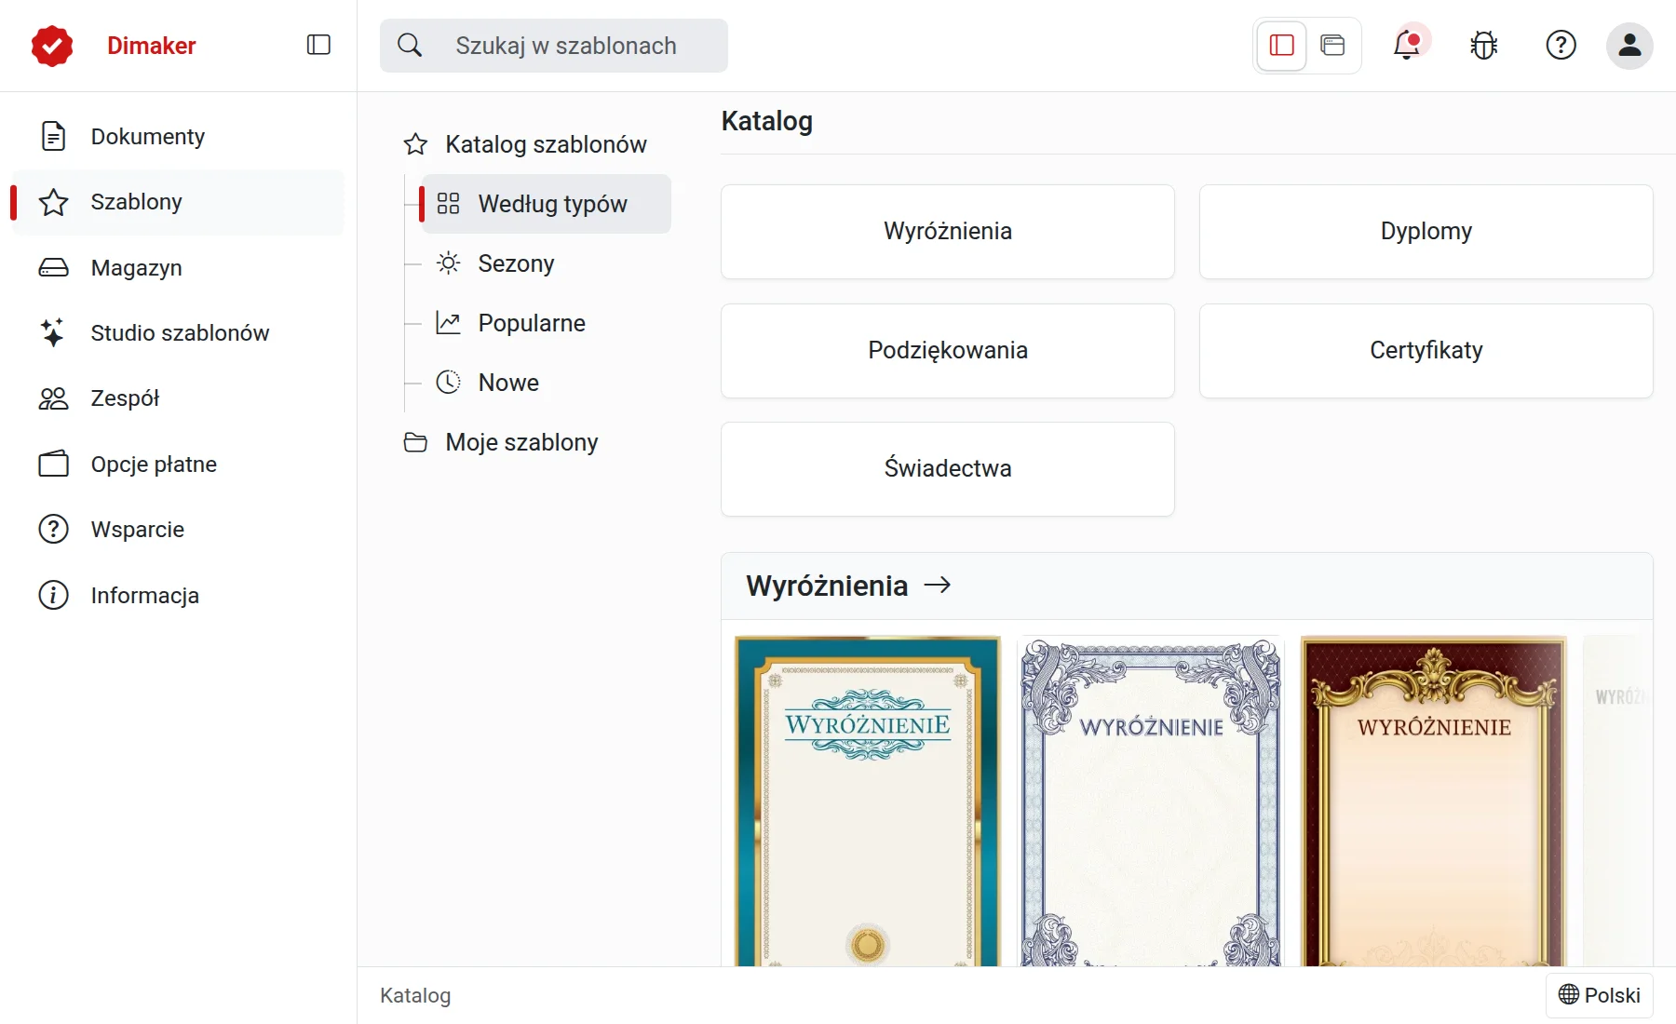This screenshot has height=1024, width=1676.
Task: Open the Wyróżnienia section heading link
Action: 827,586
